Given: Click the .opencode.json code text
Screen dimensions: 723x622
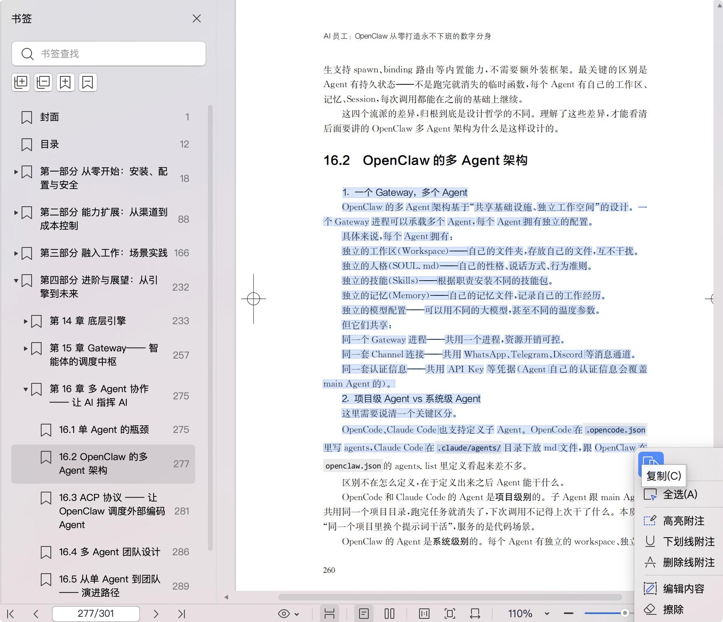Looking at the screenshot, I should [615, 430].
